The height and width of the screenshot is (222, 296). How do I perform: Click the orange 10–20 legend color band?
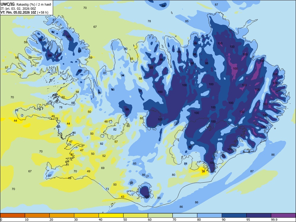(x=37, y=215)
